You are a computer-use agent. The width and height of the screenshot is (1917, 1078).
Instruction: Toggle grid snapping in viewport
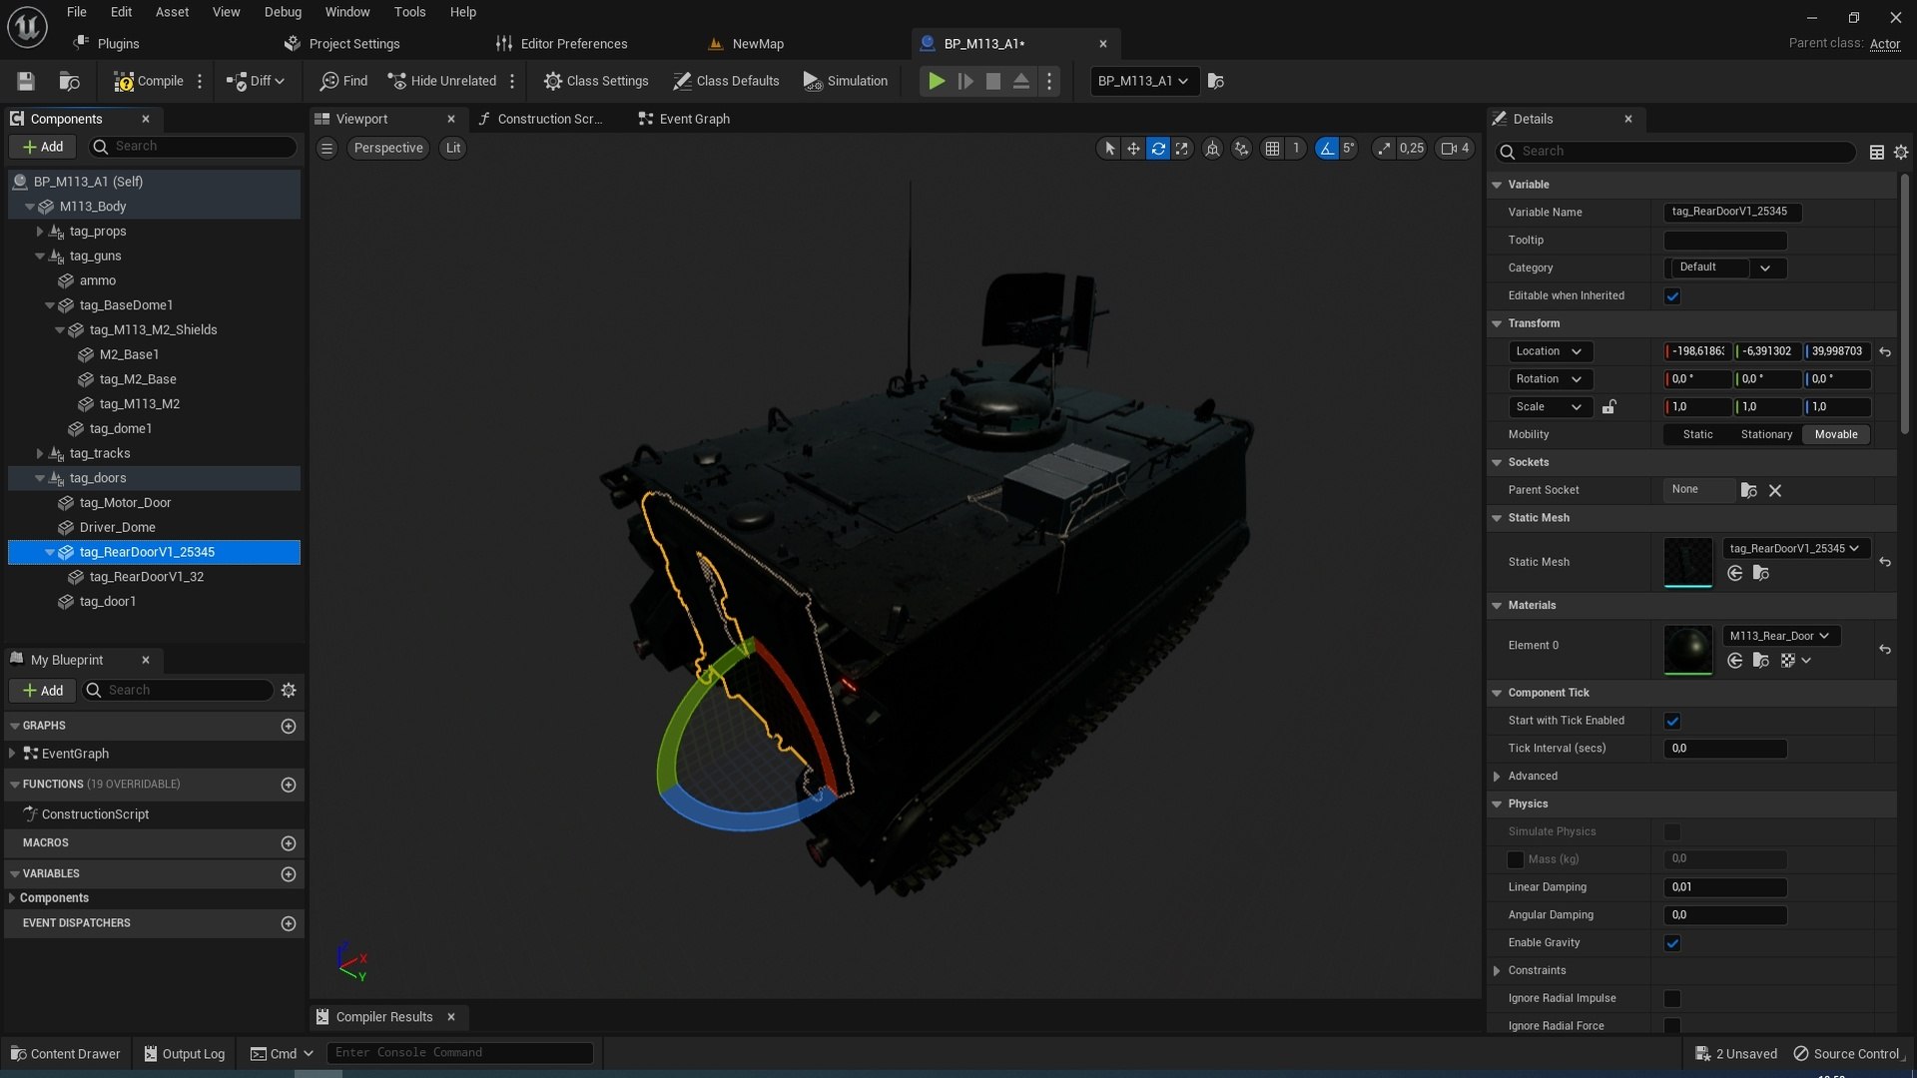point(1272,148)
